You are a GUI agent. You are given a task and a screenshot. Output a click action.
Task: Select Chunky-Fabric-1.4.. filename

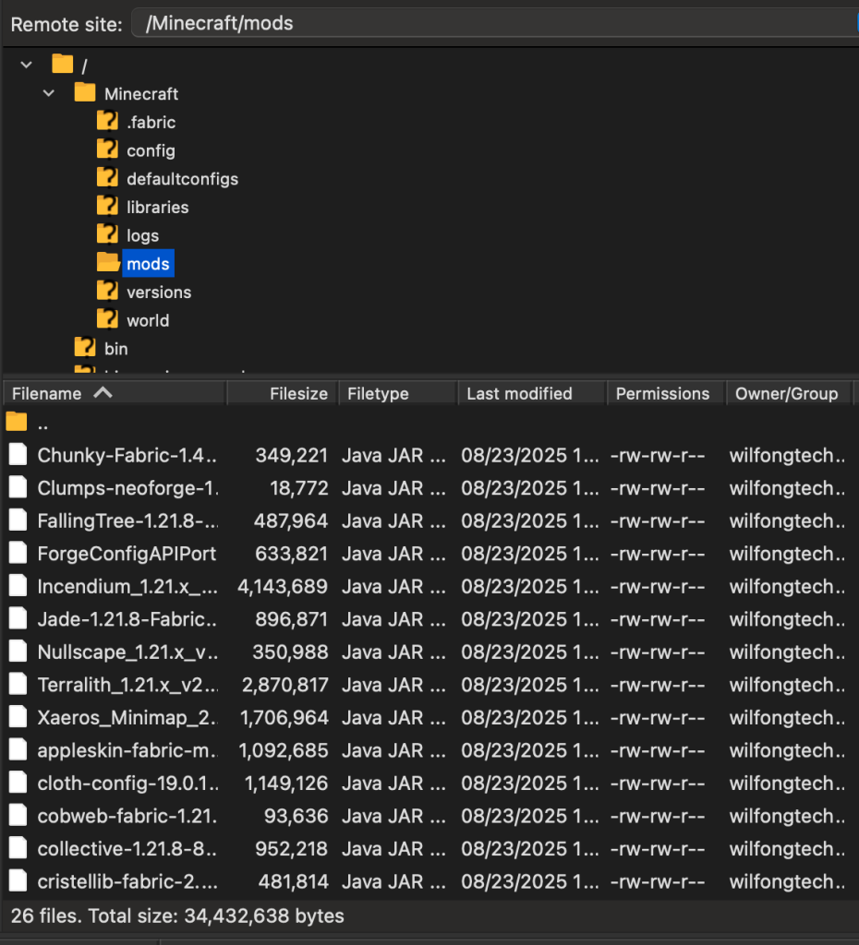coord(127,456)
